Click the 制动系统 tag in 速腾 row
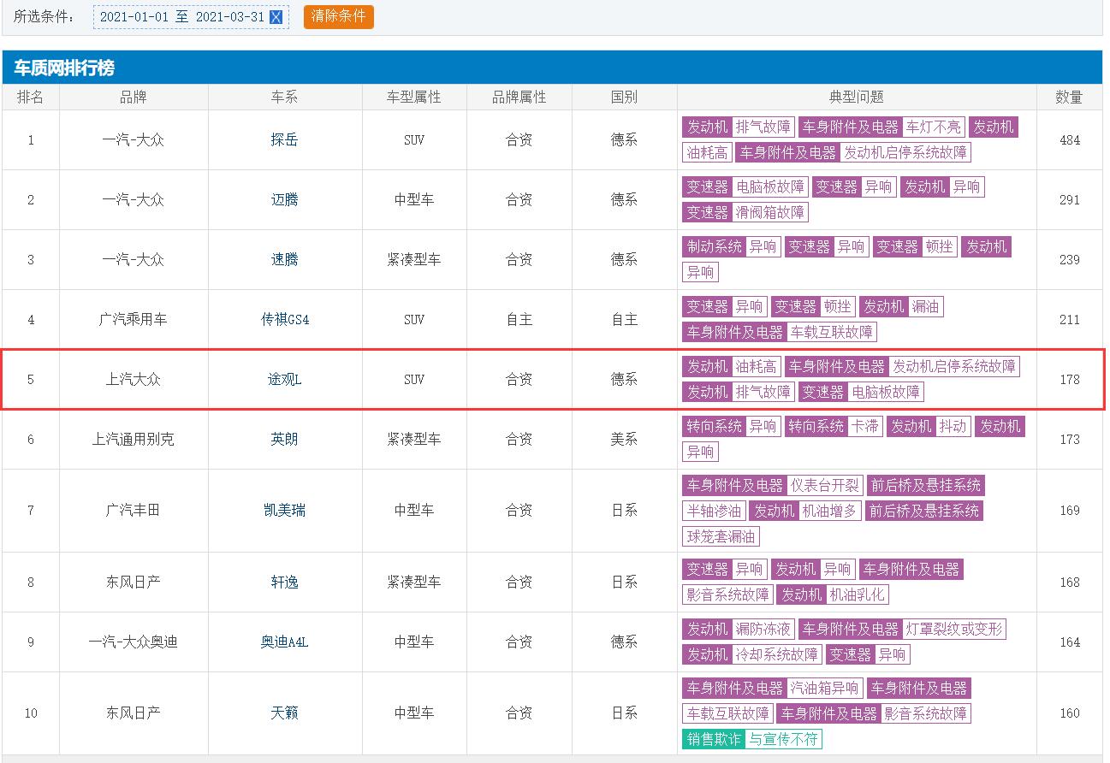Image resolution: width=1110 pixels, height=763 pixels. click(x=714, y=247)
